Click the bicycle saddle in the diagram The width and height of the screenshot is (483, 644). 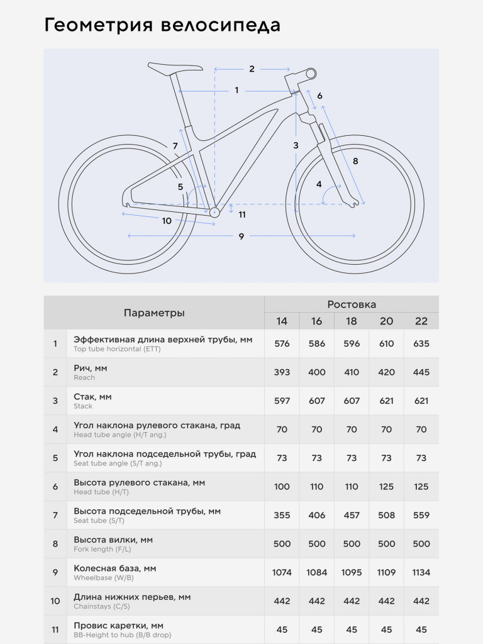click(175, 68)
